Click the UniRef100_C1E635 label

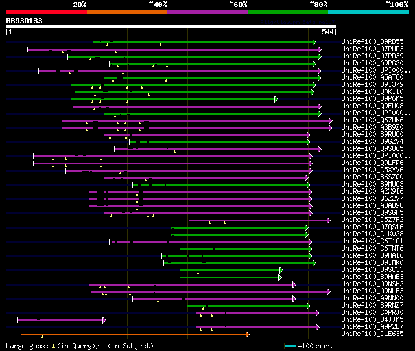[372, 334]
